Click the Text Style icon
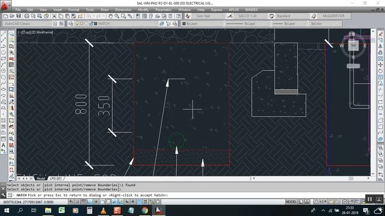 pos(188,16)
